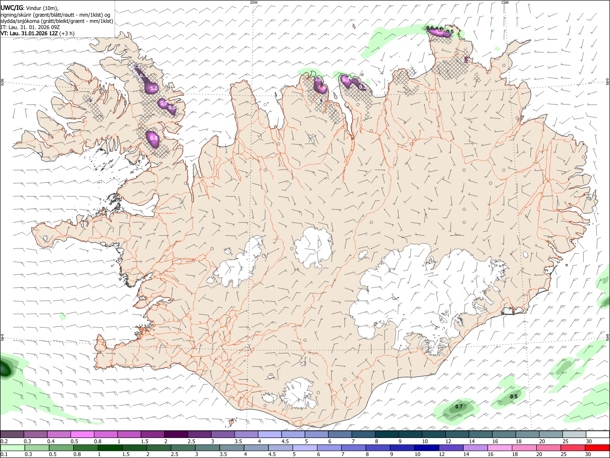Select the palest green 0.1 swatch, lower legend row
Image resolution: width=610 pixels, height=458 pixels.
coord(12,448)
